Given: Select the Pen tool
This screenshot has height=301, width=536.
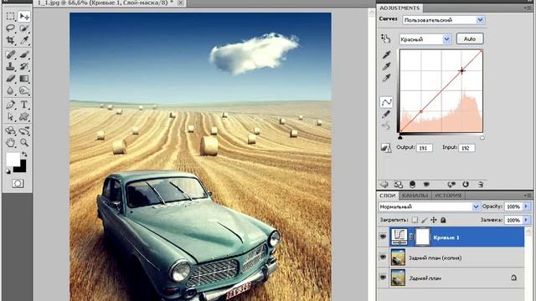Looking at the screenshot, I should click(11, 105).
